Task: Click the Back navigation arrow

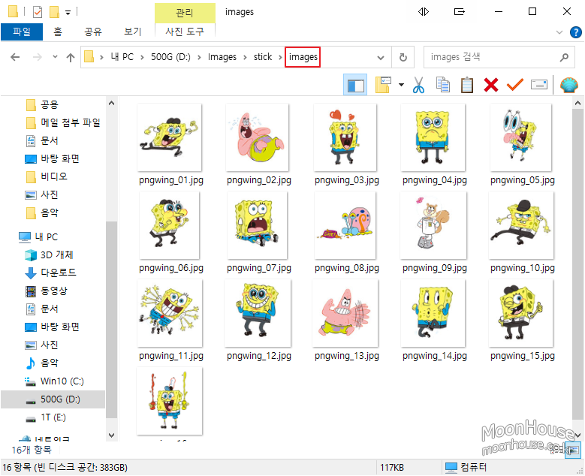Action: click(15, 57)
